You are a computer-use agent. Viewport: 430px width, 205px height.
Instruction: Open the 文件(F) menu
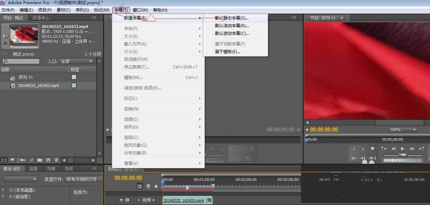(8, 10)
